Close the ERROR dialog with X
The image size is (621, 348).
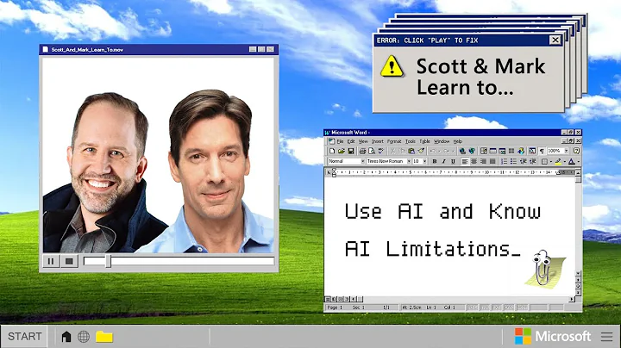pos(555,40)
